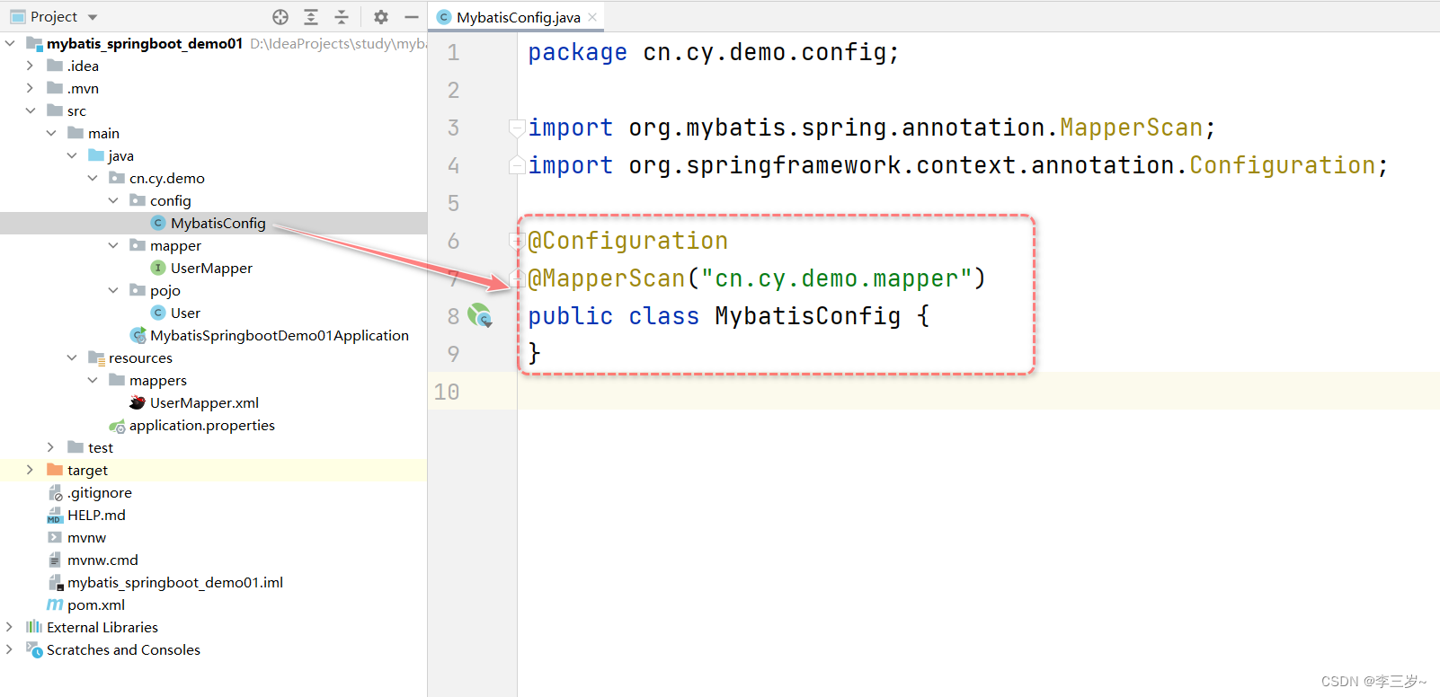This screenshot has height=697, width=1440.
Task: Click the Spring bean gutter icon on line 8
Action: (480, 315)
